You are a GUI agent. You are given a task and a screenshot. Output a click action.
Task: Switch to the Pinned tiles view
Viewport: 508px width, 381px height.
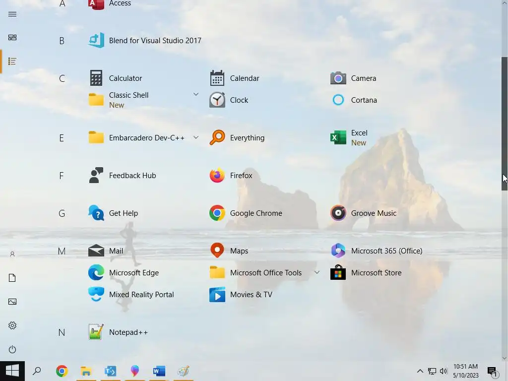(x=12, y=38)
